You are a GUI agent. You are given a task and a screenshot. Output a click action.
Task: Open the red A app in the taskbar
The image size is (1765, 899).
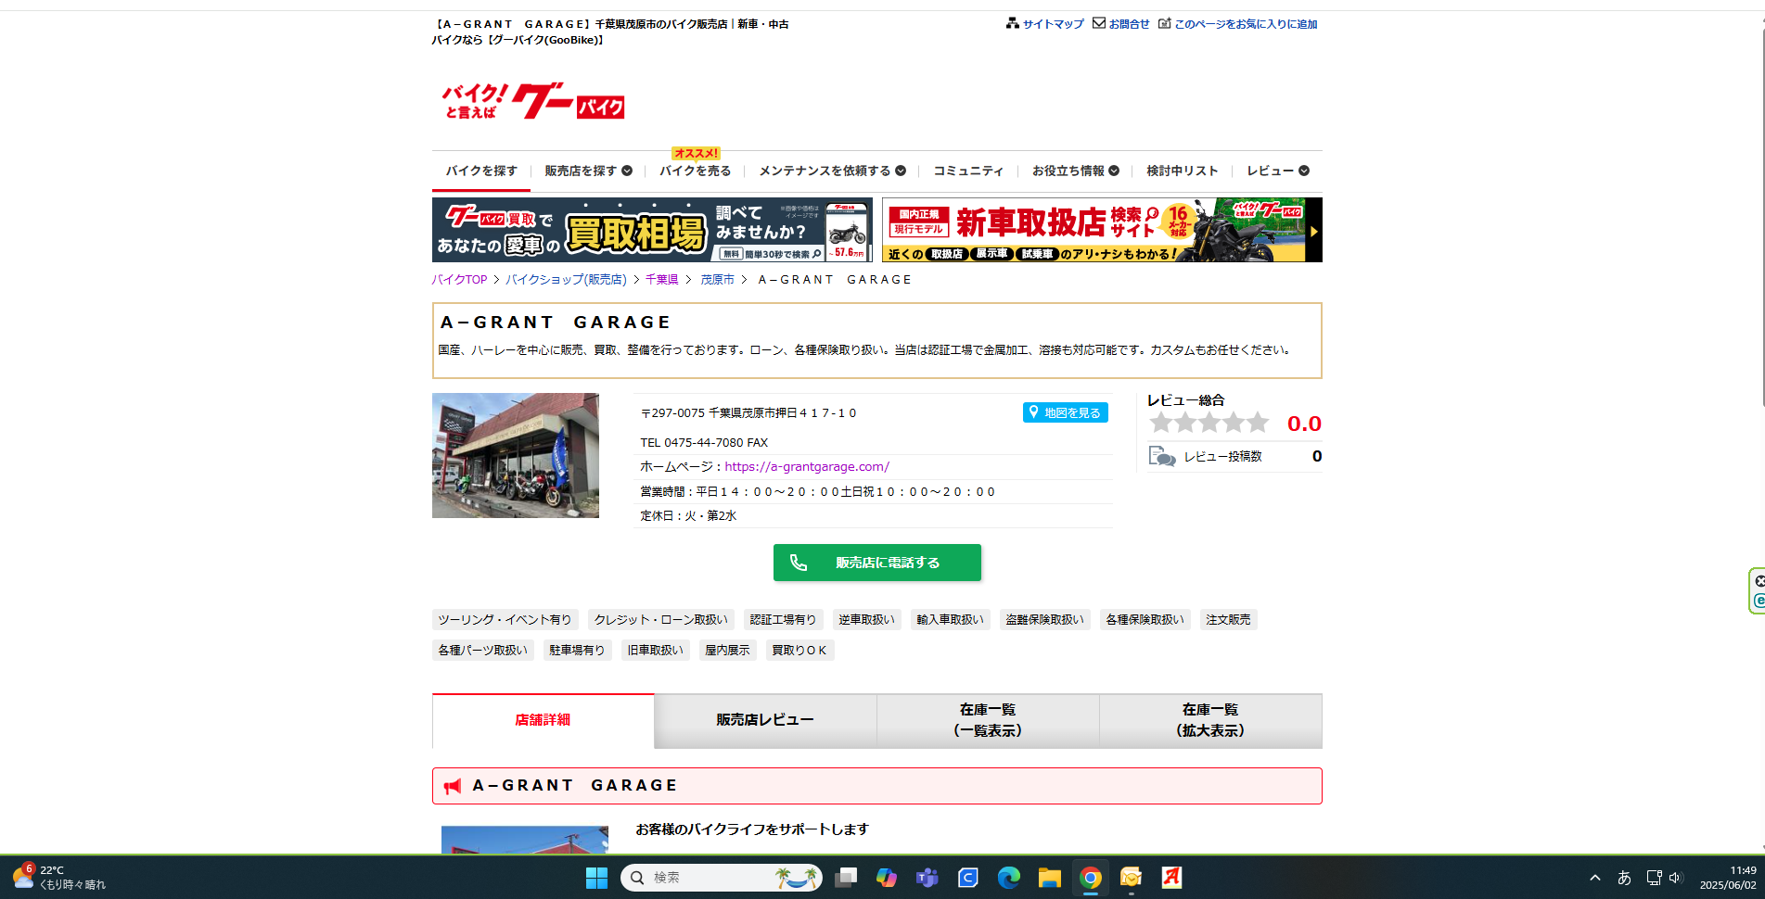click(x=1172, y=878)
